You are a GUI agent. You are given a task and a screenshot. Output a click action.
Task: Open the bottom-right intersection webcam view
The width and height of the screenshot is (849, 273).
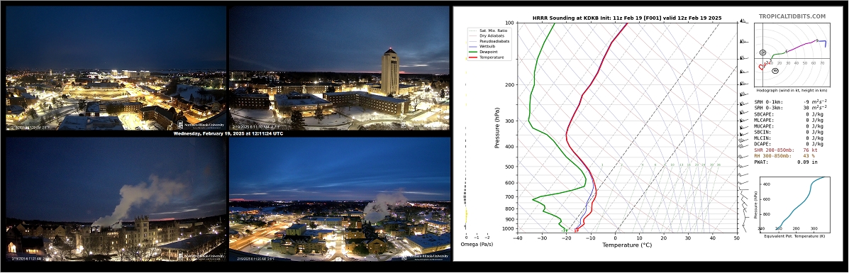coord(340,199)
